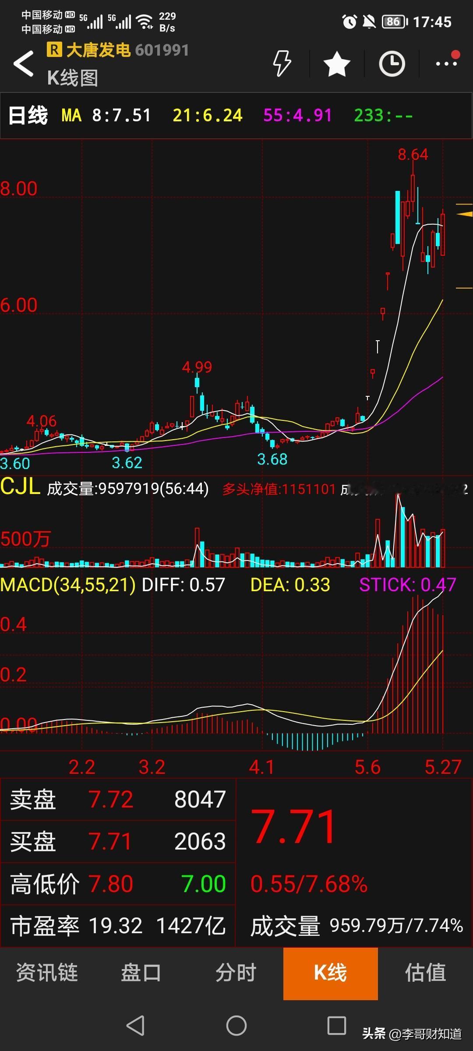Tap the lightning quick-trade icon

[282, 63]
